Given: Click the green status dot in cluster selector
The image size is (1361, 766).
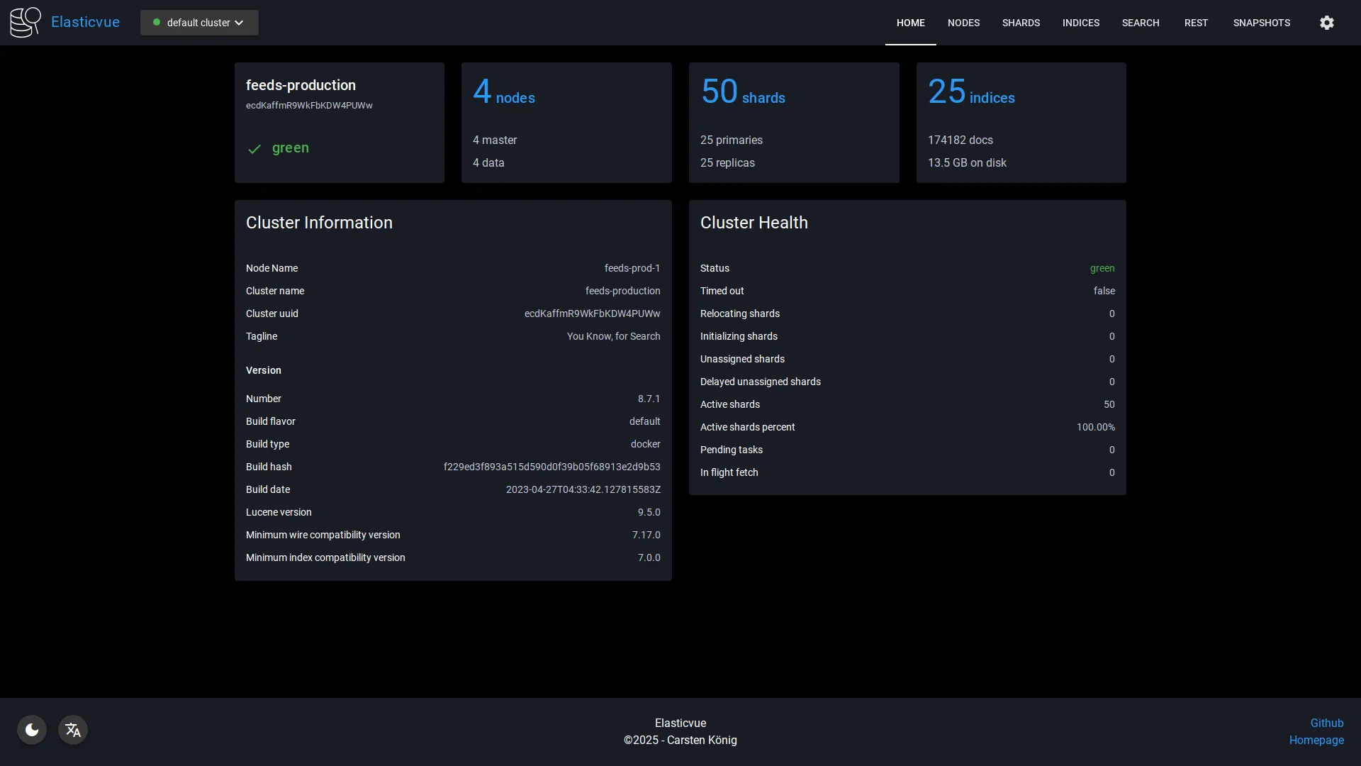Looking at the screenshot, I should 157,22.
